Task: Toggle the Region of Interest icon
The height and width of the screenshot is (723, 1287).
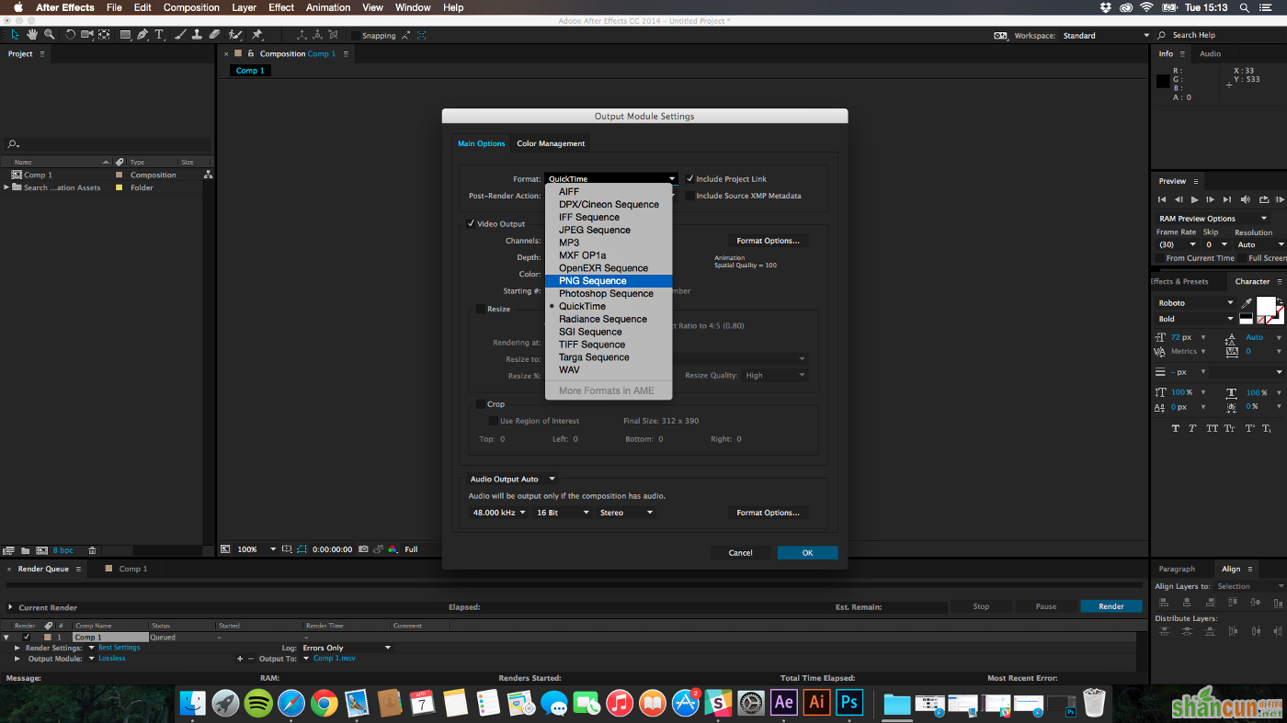Action: (300, 549)
